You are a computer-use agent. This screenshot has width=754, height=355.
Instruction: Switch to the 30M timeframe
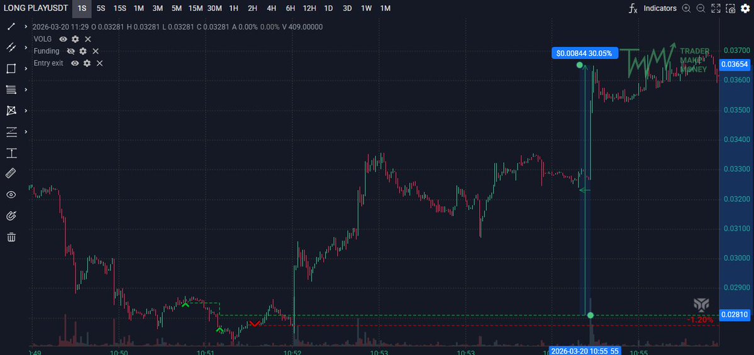pyautogui.click(x=214, y=8)
